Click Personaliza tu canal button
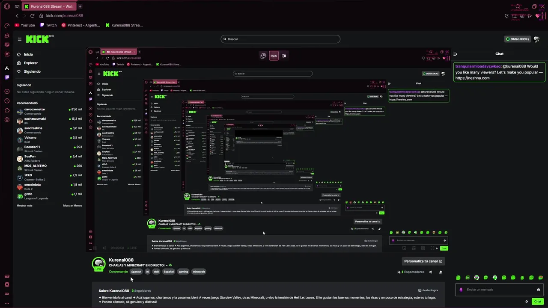 423,261
